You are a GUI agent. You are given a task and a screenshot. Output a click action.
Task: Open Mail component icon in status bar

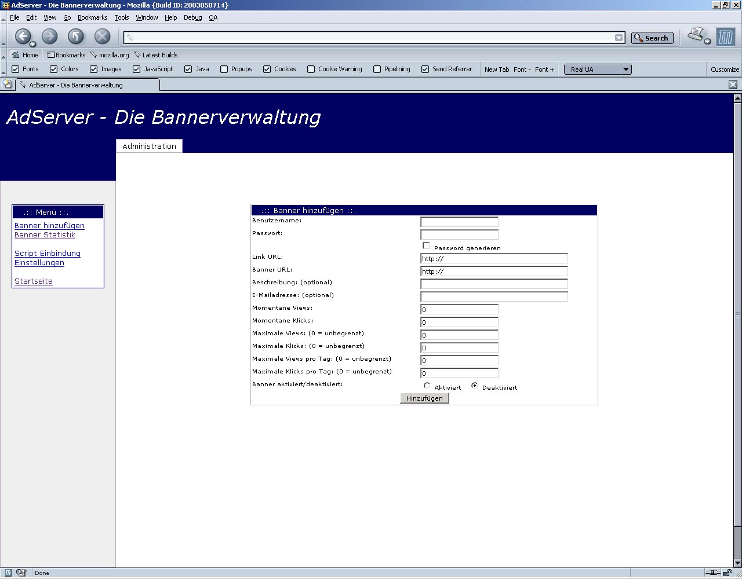(22, 573)
